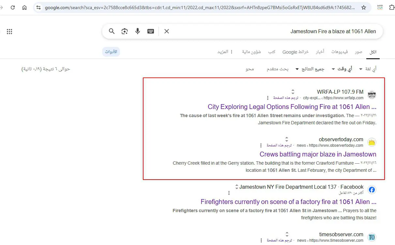This screenshot has width=395, height=245.
Task: Click arrows icon beside timesobserver.com
Action: click(x=287, y=234)
